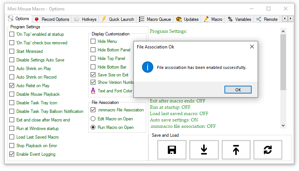Check Stop Playback on Error
Image resolution: width=299 pixels, height=171 pixels.
tap(12, 146)
